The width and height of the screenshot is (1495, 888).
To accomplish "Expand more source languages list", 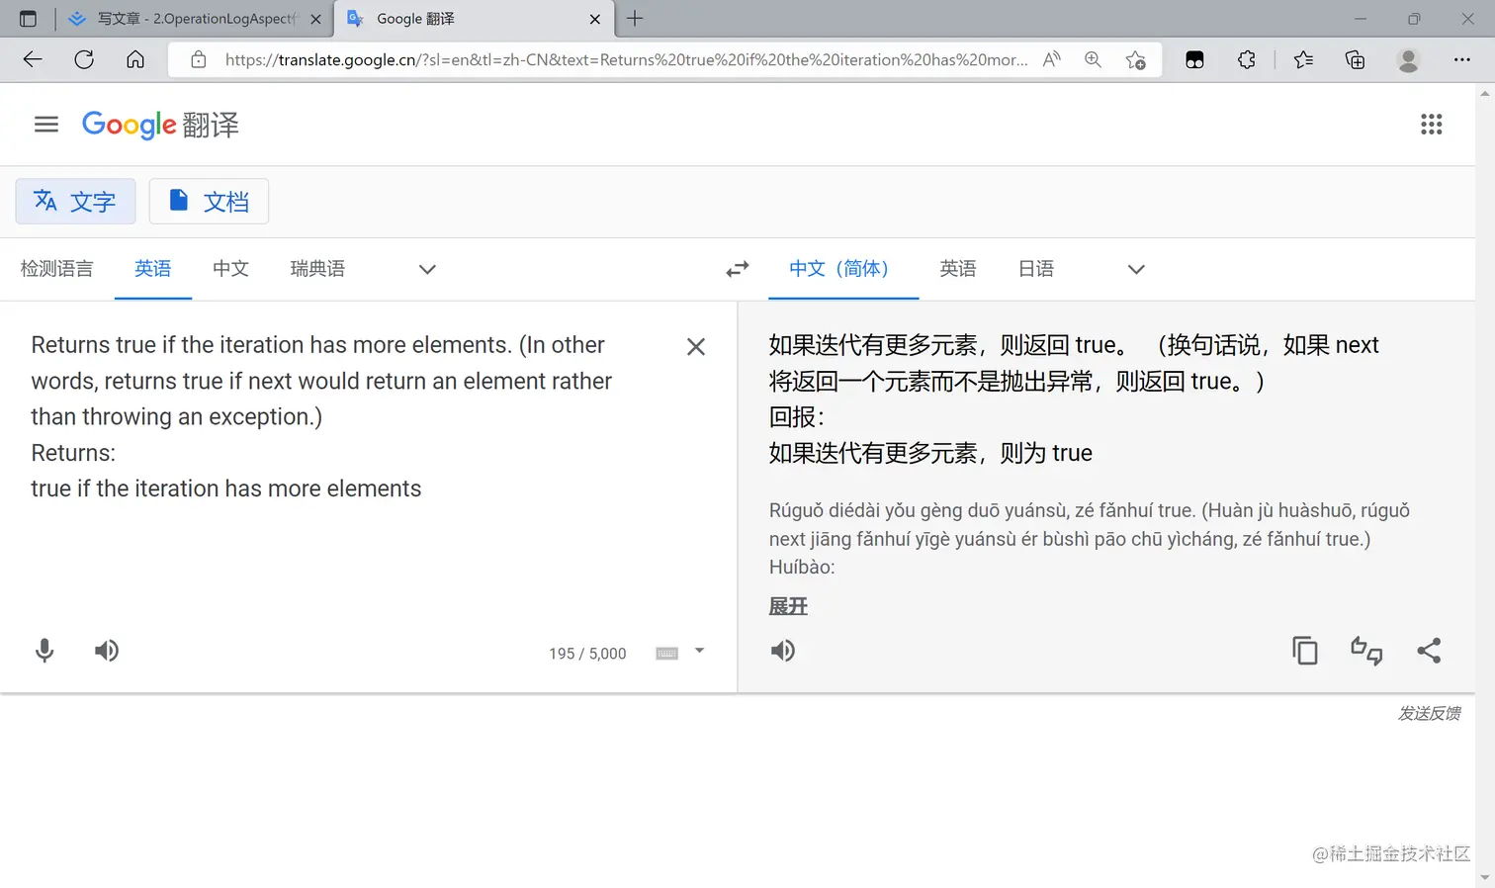I will point(427,269).
